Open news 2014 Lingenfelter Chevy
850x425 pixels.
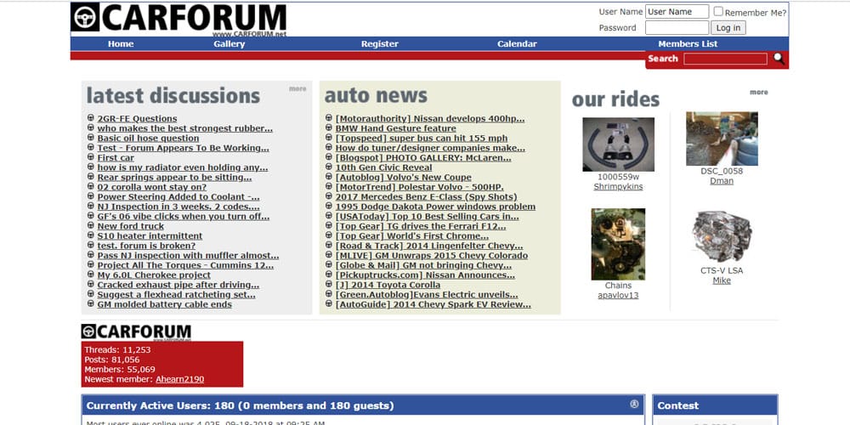429,246
